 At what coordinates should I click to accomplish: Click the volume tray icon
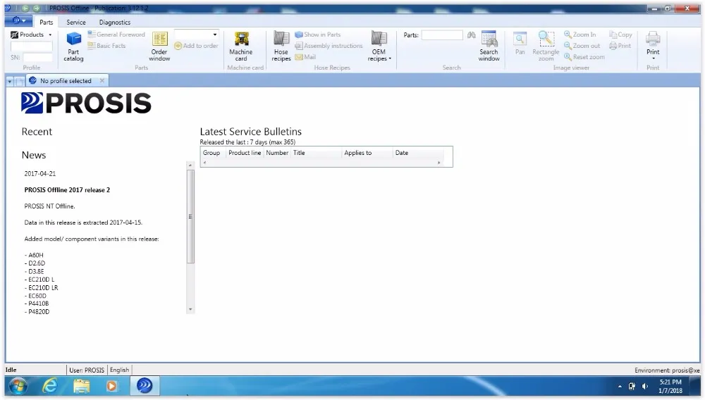point(645,387)
